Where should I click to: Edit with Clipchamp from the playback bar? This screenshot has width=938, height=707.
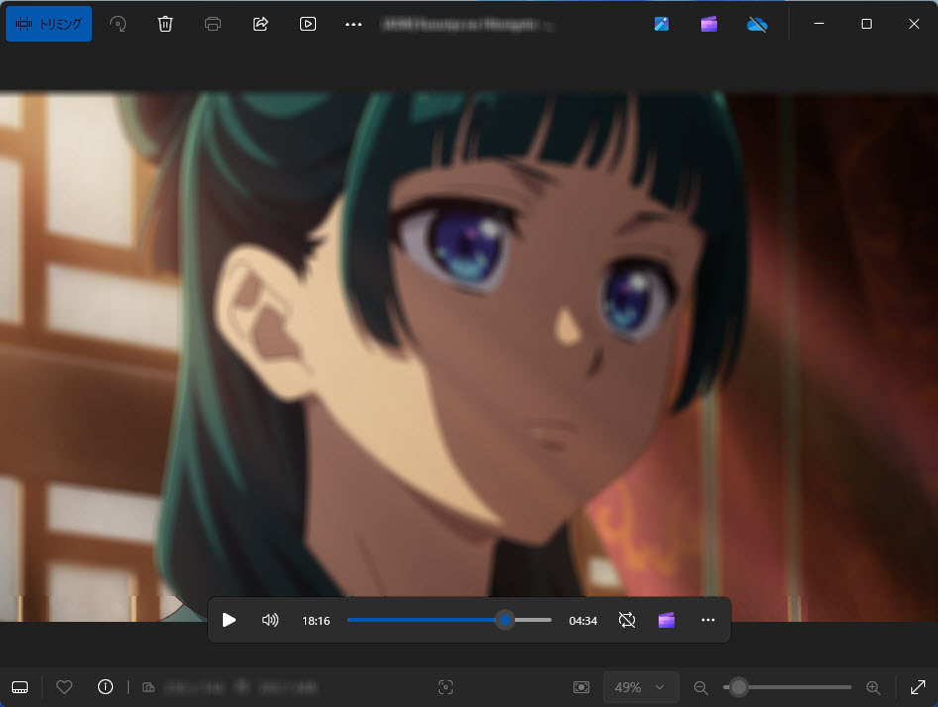667,620
